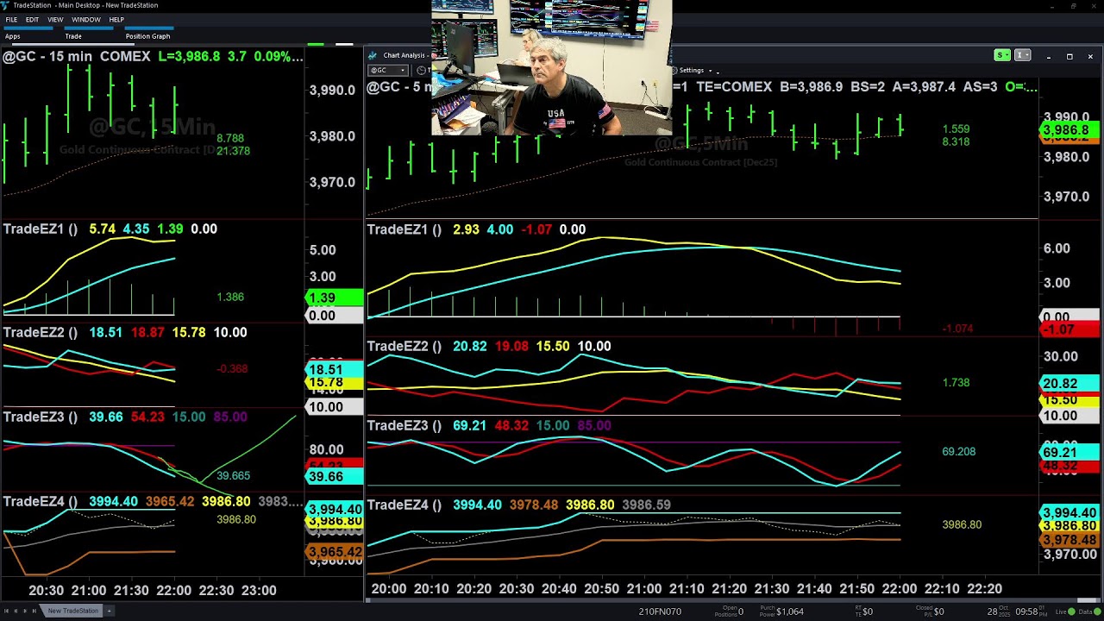Click the green 1.39 tag in the 15 min chart
Viewport: 1104px width, 621px height.
click(335, 298)
